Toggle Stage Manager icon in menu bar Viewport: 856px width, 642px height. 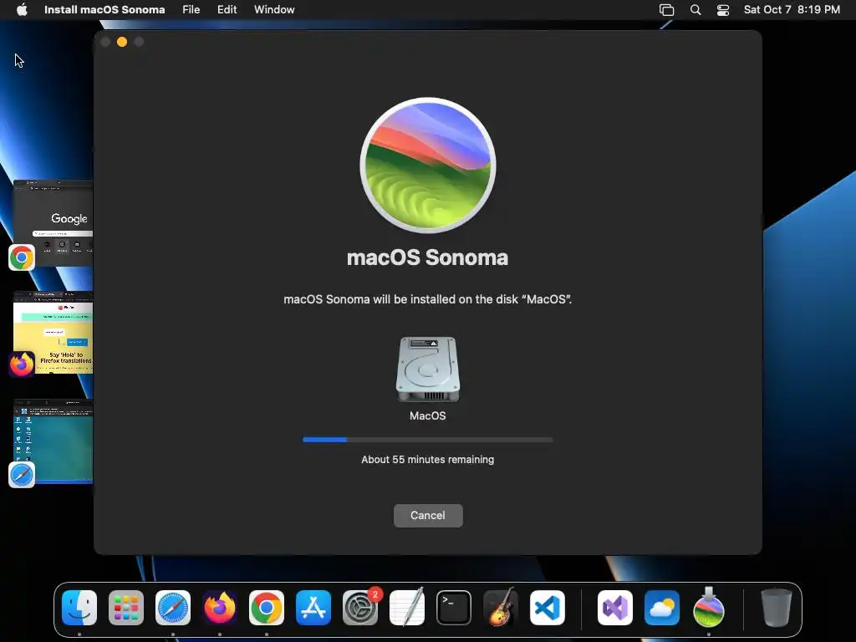pos(666,10)
